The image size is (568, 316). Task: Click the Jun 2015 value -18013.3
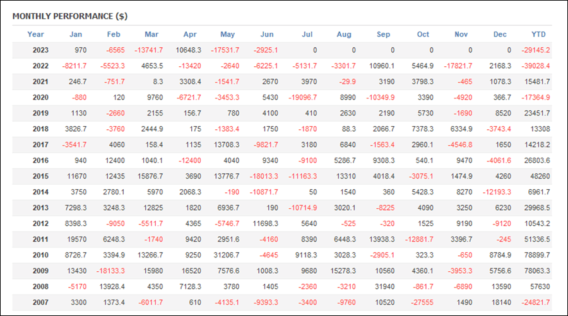(x=264, y=176)
